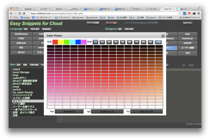Open the javascript bookmarks folder
This screenshot has height=140, width=210.
tap(92, 17)
